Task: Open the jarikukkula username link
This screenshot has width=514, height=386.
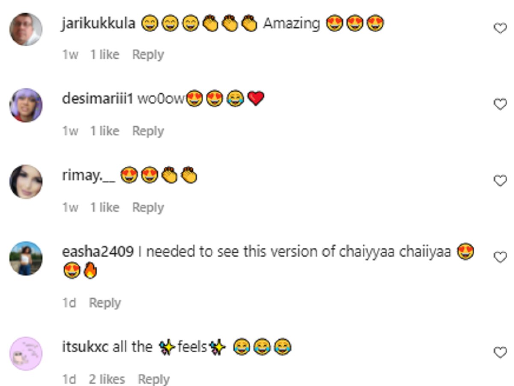Action: 99,24
